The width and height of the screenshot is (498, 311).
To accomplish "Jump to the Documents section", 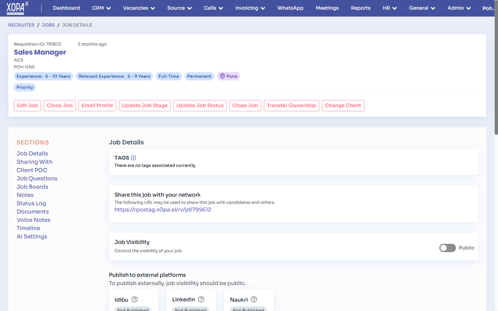I will click(x=33, y=211).
